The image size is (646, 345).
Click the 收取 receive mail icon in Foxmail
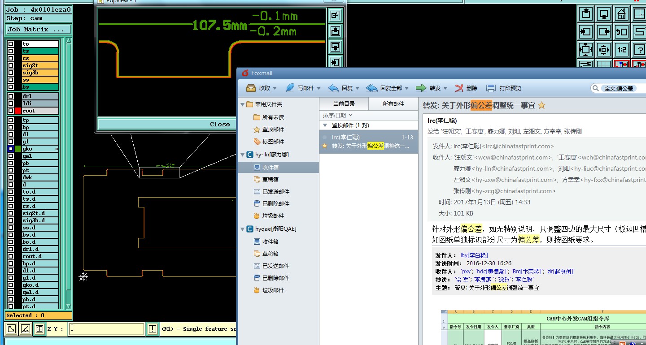[251, 88]
